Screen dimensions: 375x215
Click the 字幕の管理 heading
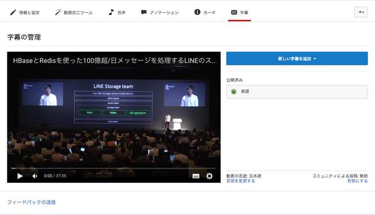coord(24,37)
